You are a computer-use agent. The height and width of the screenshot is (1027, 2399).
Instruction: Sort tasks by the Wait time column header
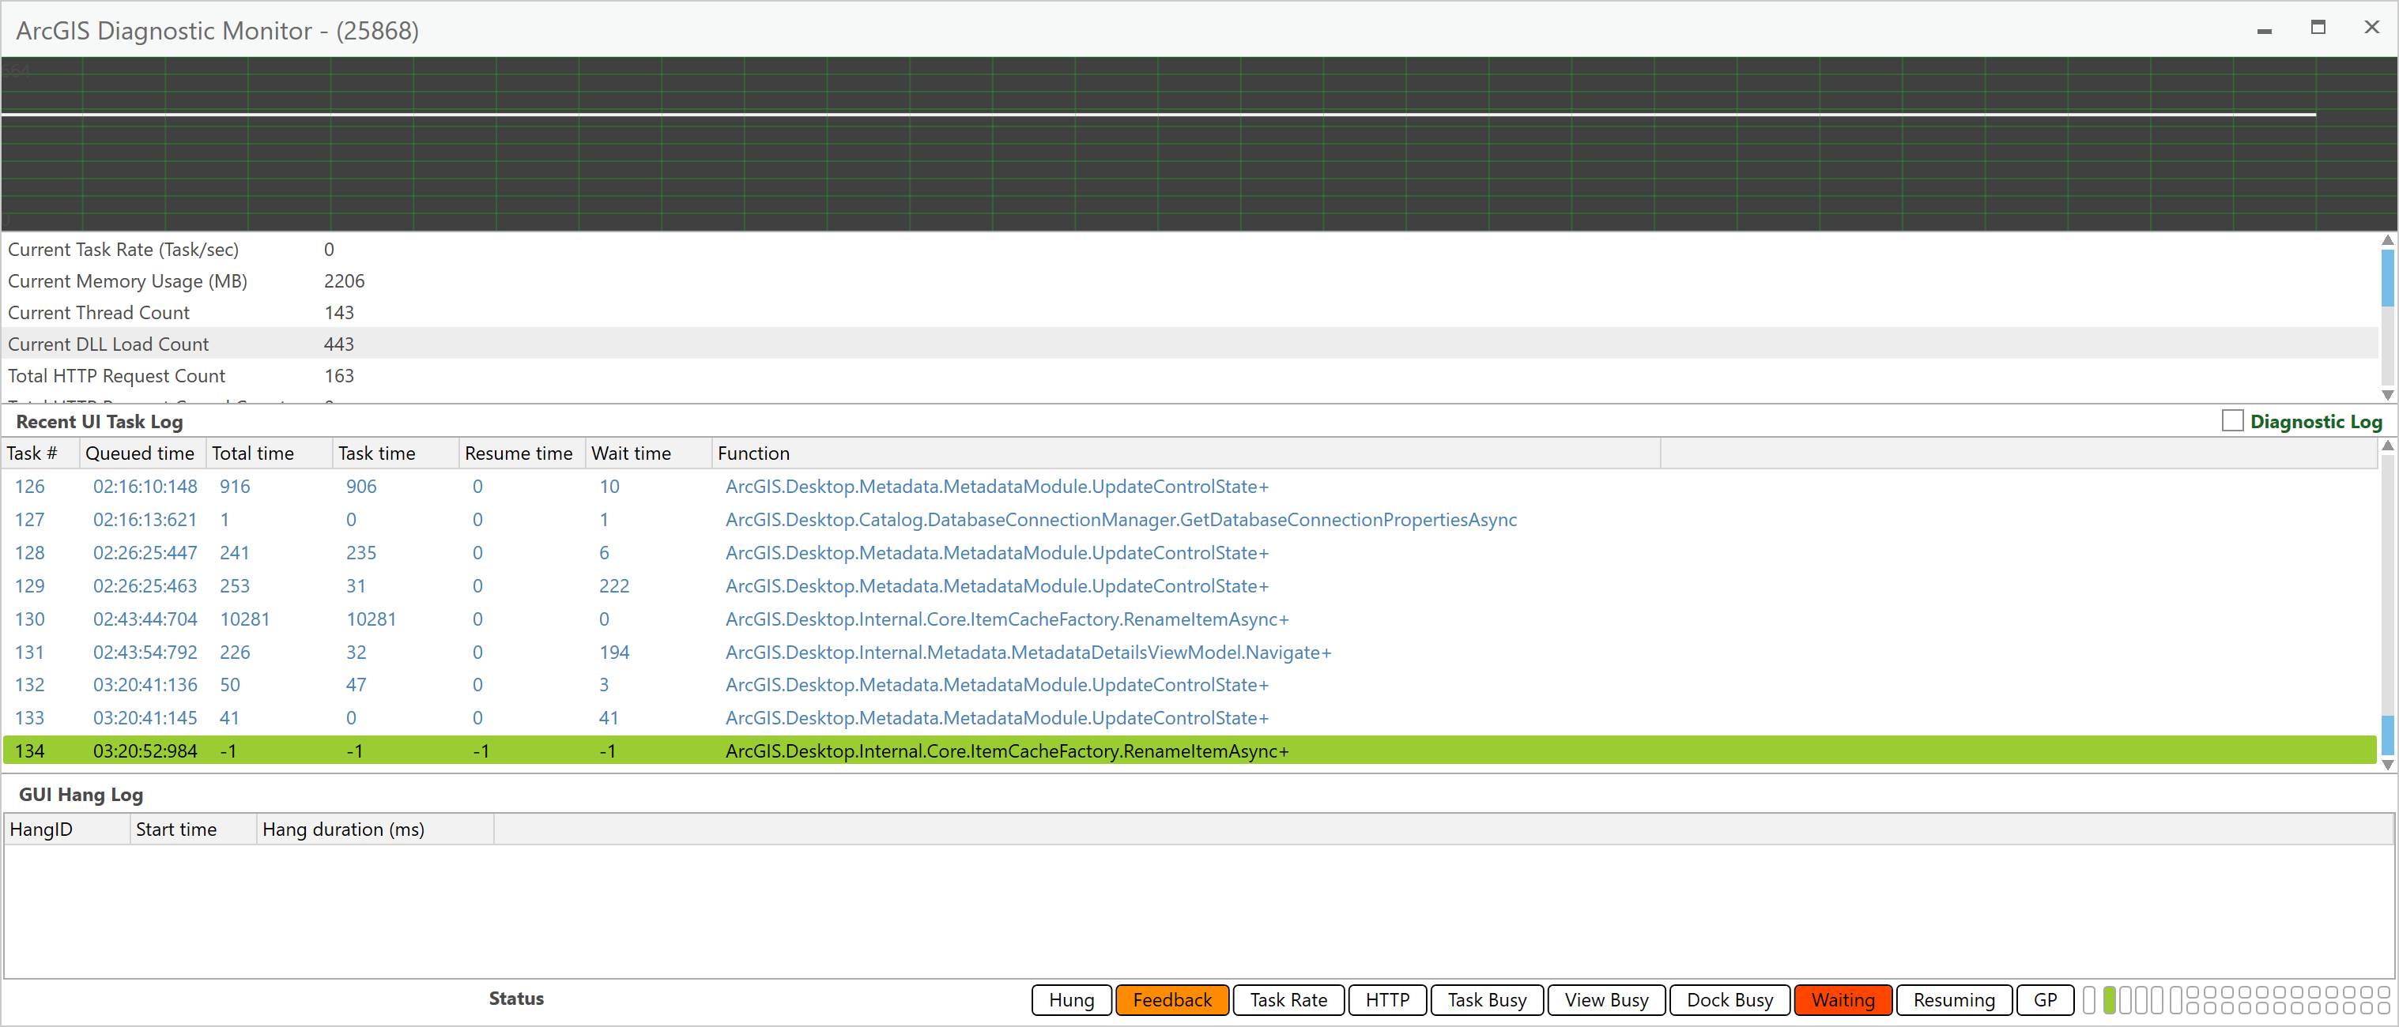pos(633,453)
